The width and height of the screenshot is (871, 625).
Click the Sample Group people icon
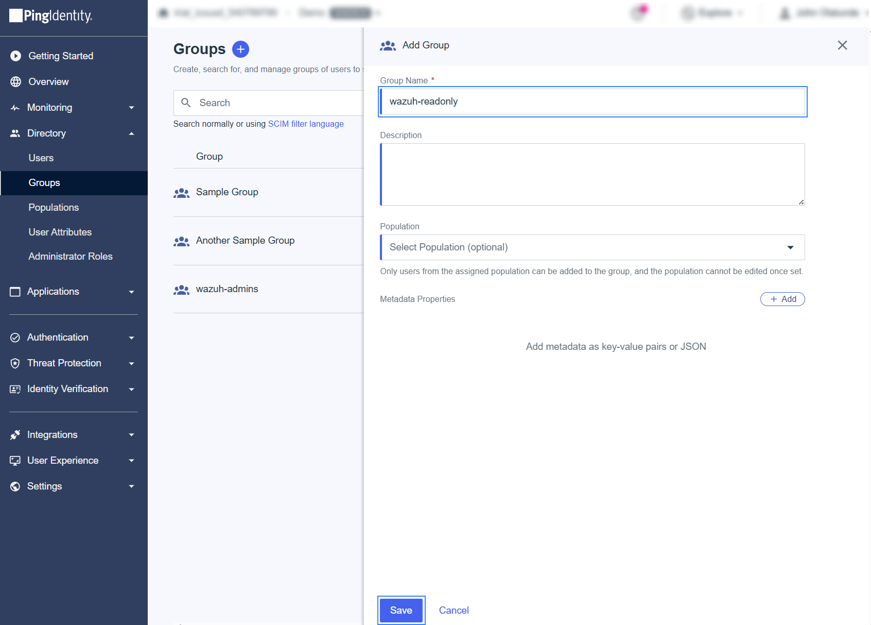pos(181,193)
